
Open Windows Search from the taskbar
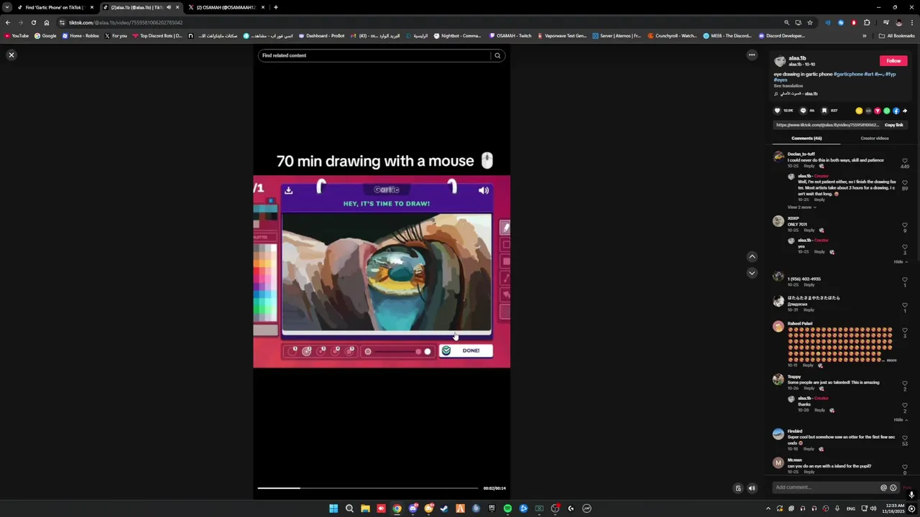(349, 508)
